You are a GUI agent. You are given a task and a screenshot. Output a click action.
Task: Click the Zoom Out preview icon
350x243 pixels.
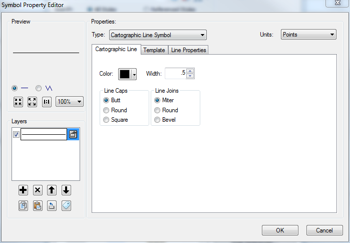(18, 102)
